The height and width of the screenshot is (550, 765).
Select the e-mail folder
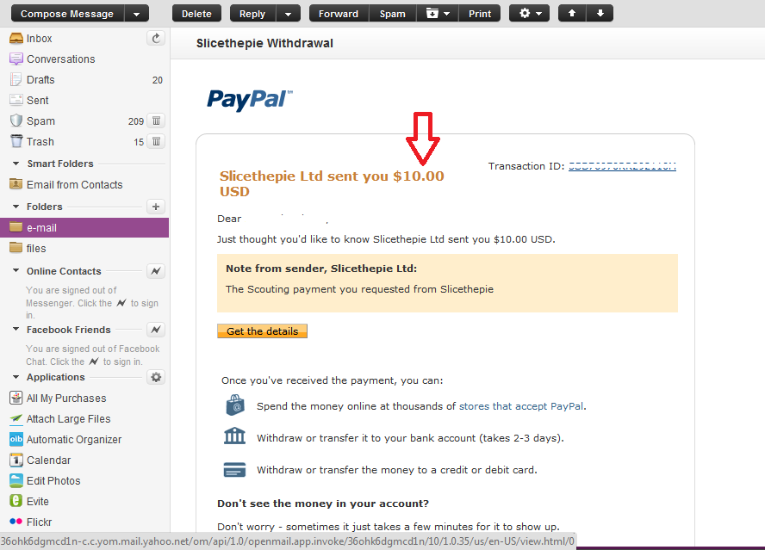click(84, 228)
